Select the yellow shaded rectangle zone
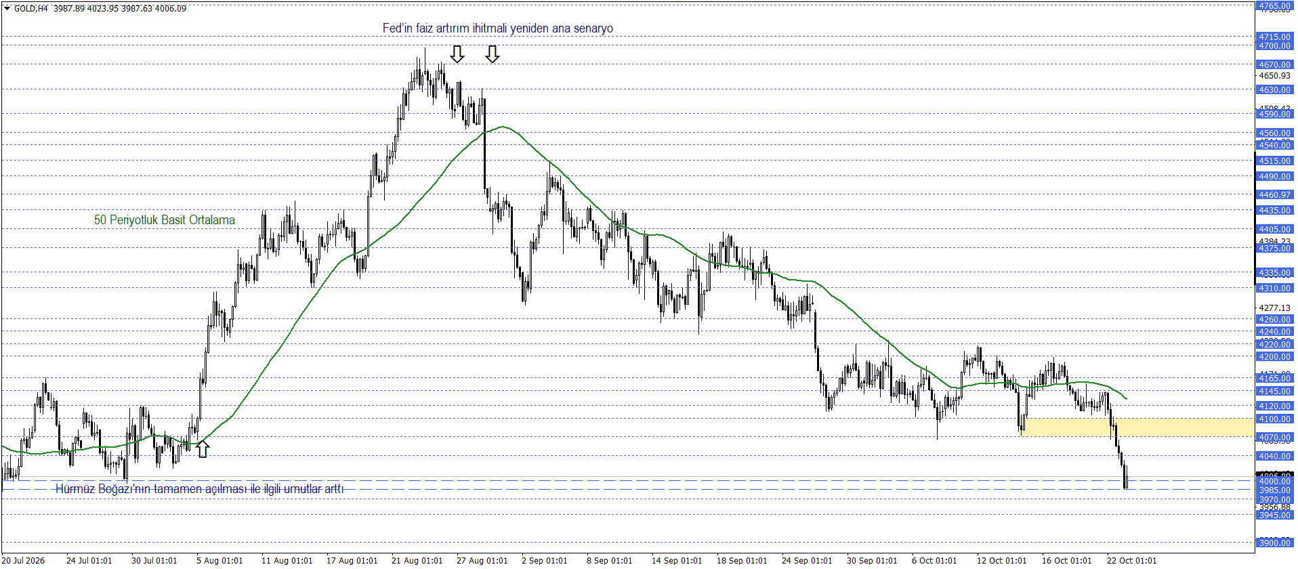Image resolution: width=1298 pixels, height=569 pixels. point(1137,427)
